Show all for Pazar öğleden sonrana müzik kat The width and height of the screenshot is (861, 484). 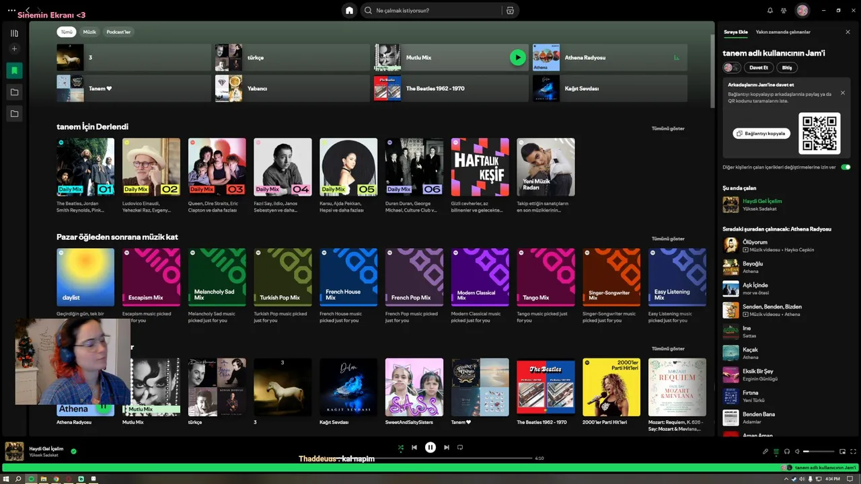pos(668,239)
